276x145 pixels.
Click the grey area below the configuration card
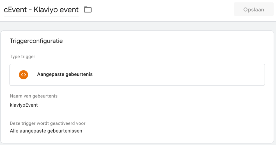pos(138,144)
